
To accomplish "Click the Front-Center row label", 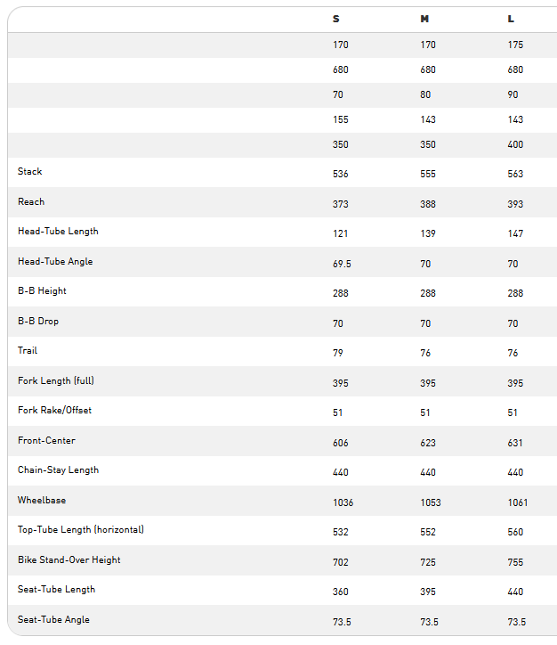I will click(46, 441).
